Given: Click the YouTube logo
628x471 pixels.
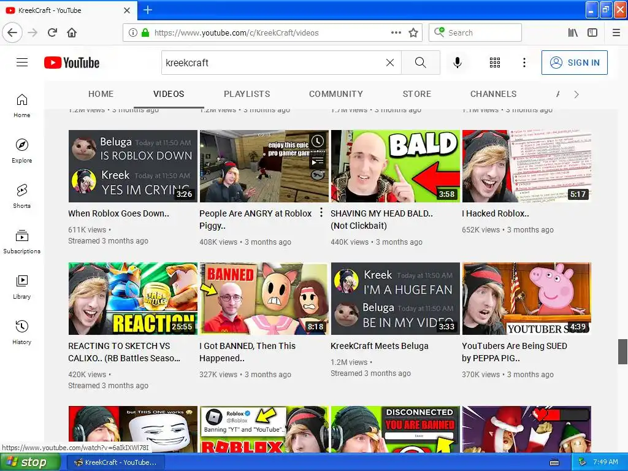Looking at the screenshot, I should (72, 63).
